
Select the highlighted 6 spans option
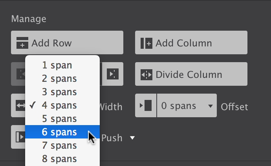click(x=59, y=132)
